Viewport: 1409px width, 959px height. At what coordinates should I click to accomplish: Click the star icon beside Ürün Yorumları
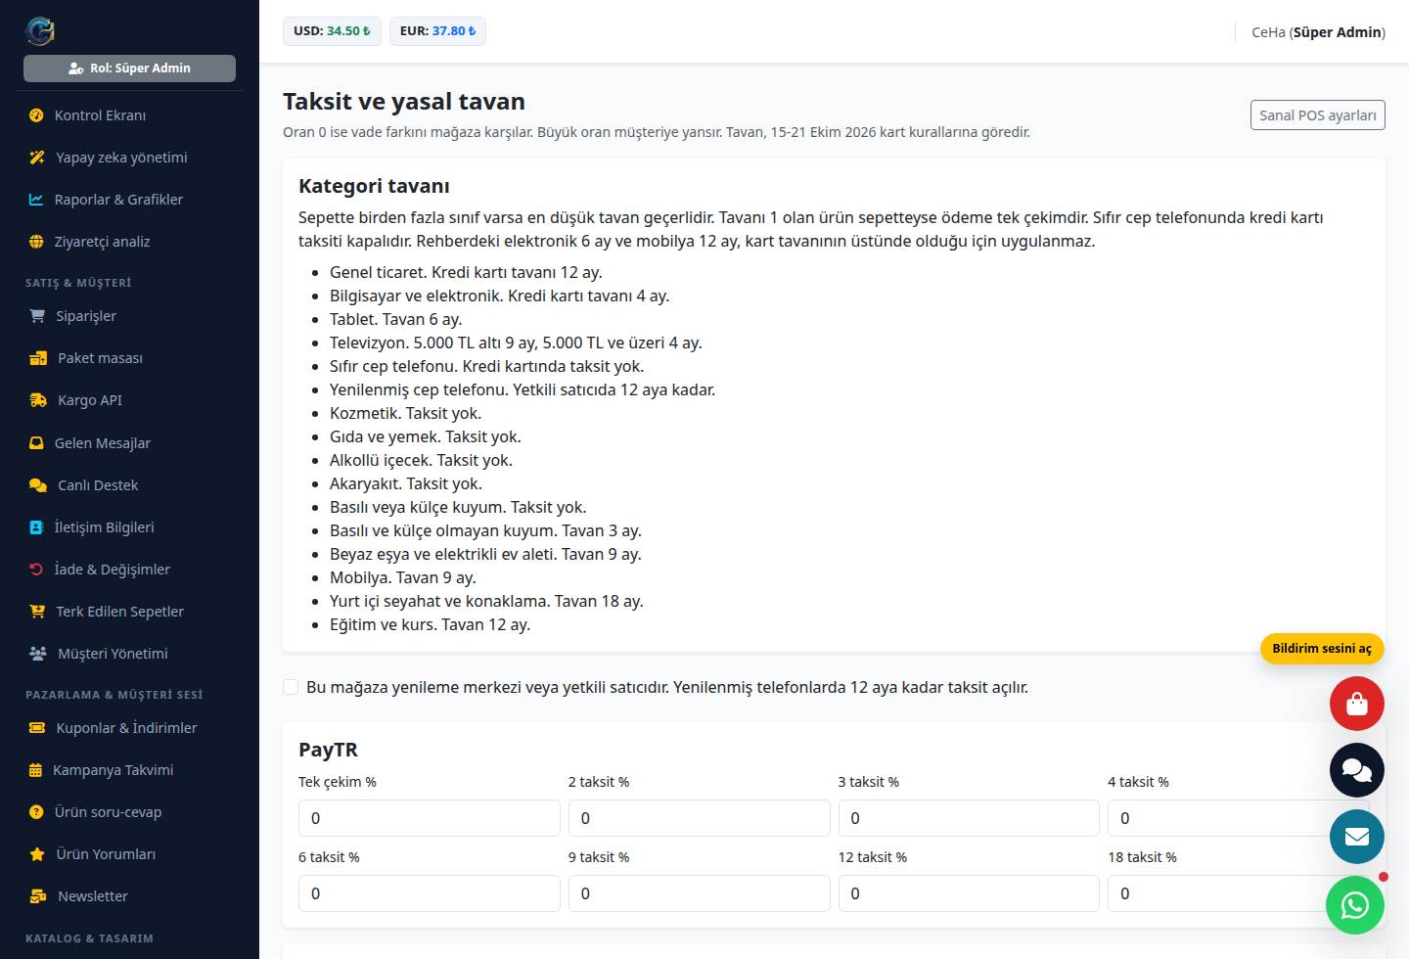tap(37, 854)
